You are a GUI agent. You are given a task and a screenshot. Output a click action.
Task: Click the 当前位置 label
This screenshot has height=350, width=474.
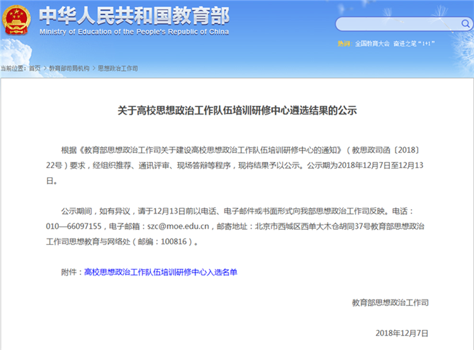click(13, 68)
